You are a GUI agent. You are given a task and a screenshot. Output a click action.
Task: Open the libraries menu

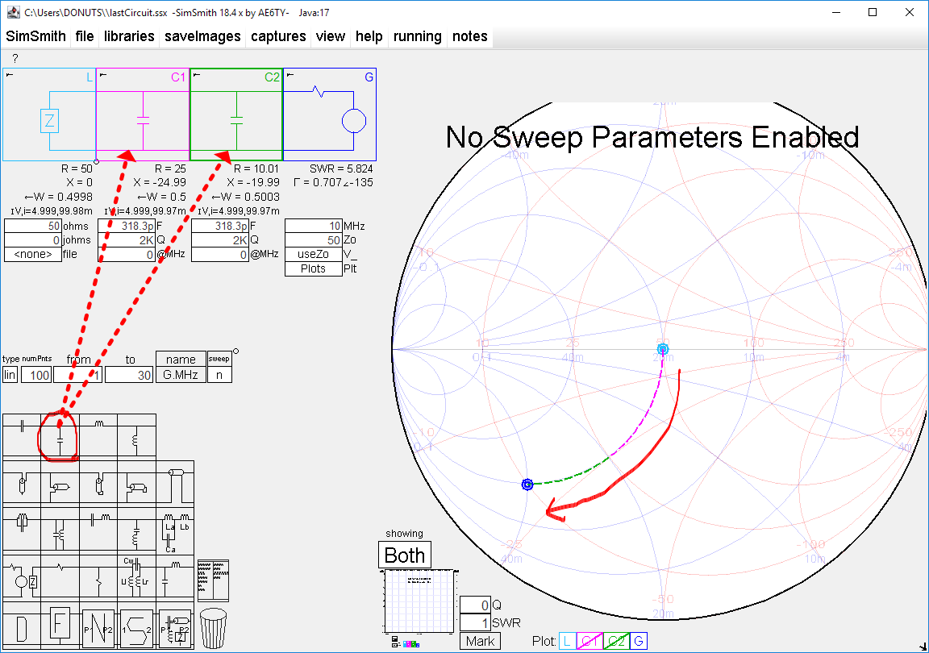click(x=129, y=36)
